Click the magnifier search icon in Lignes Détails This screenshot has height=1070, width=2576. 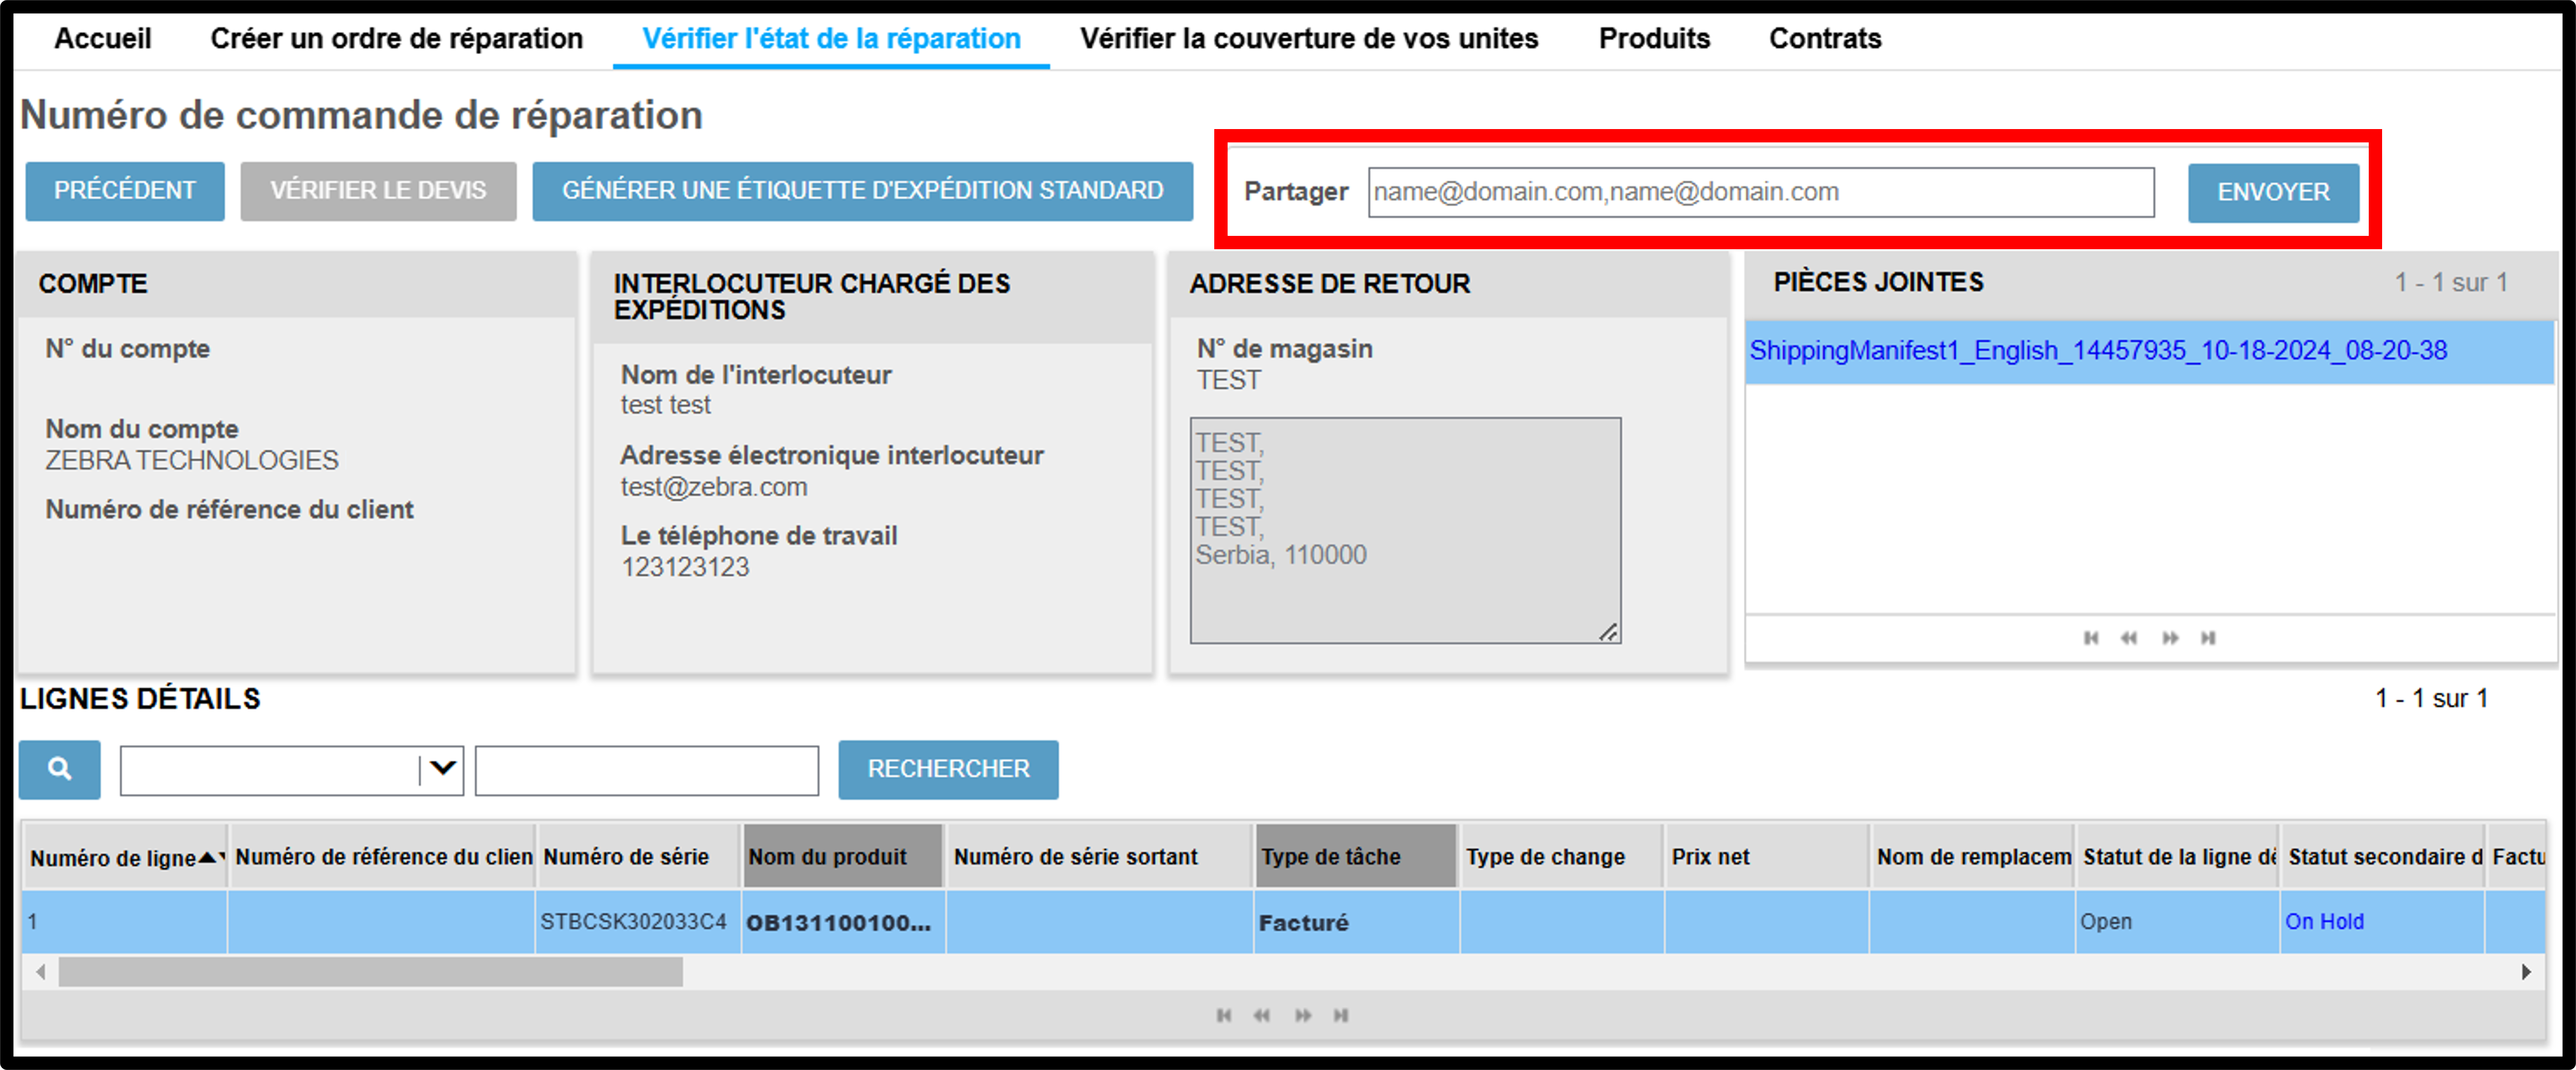click(x=59, y=769)
